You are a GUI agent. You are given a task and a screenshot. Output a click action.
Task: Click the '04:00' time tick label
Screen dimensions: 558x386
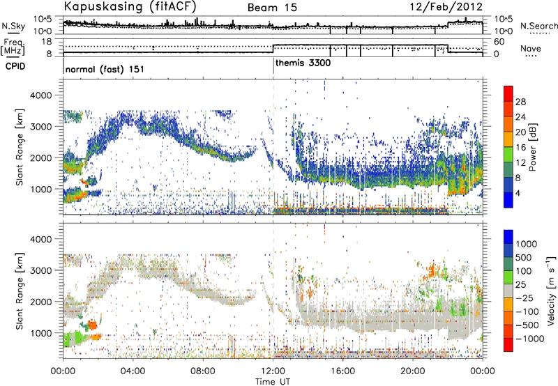[x=133, y=371]
